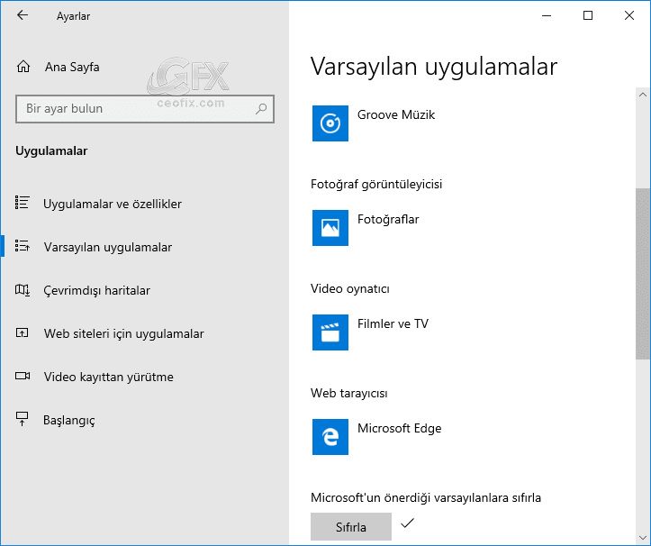This screenshot has height=546, width=651.
Task: Click the vertical scrollbar thumb
Action: [x=643, y=273]
